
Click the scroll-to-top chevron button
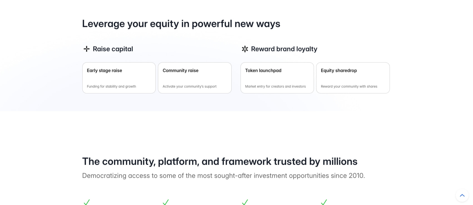pos(462,195)
